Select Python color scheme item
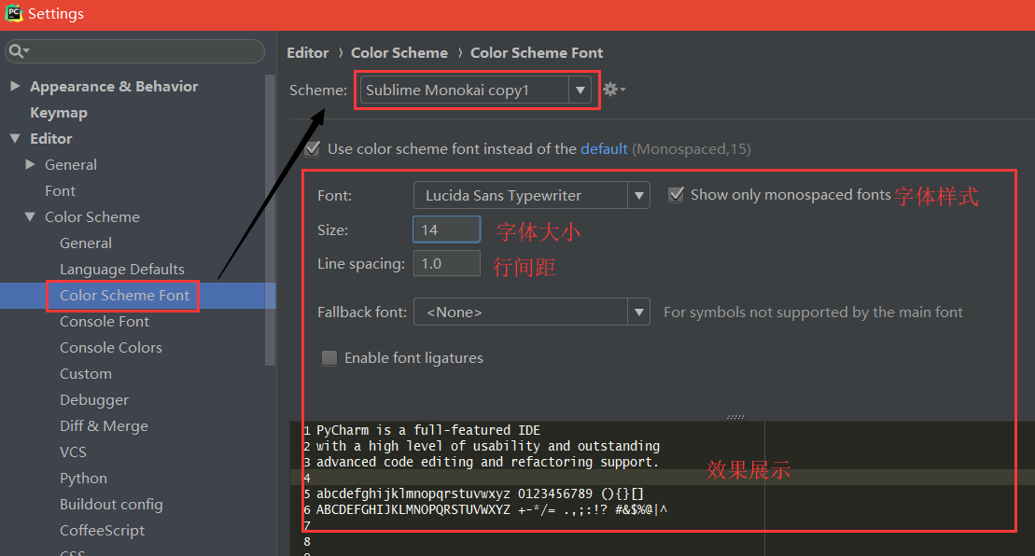The height and width of the screenshot is (556, 1035). pos(83,479)
